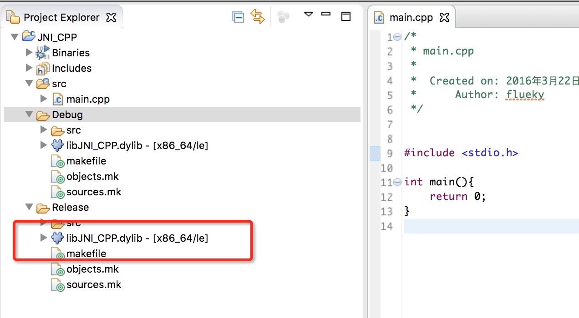Click the #include <stdio.h> line

tap(461, 153)
